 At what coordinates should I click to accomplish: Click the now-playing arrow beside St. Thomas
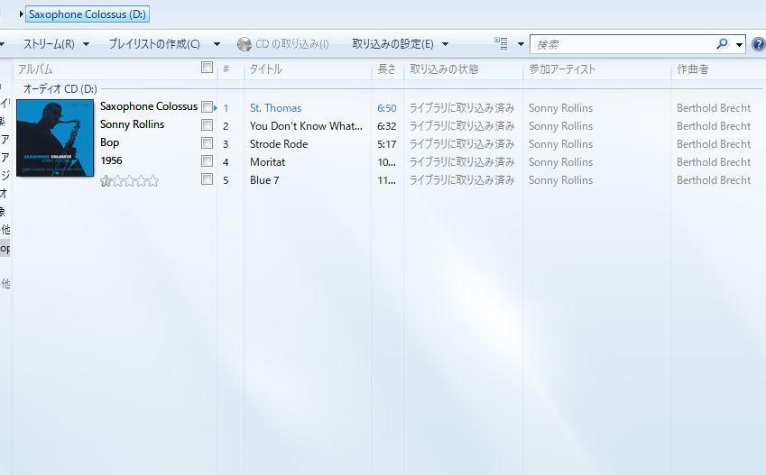point(216,108)
